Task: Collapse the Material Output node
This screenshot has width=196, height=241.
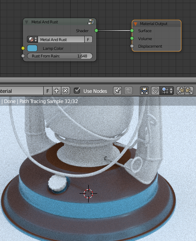Action: (x=136, y=24)
